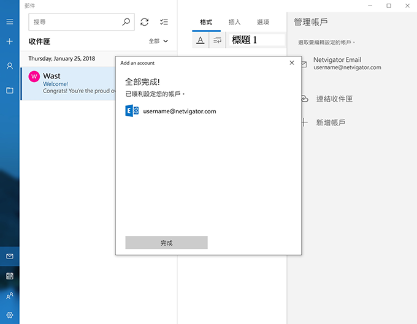Click 新增帳戶 to add account
Viewport: 417px width, 324px height.
pyautogui.click(x=331, y=122)
